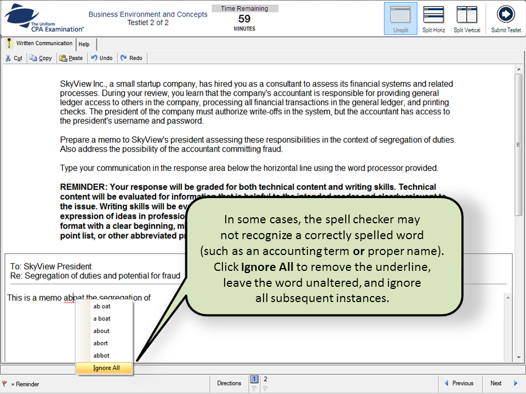The height and width of the screenshot is (394, 526).
Task: Click the Cut scissors tool
Action: [x=14, y=58]
